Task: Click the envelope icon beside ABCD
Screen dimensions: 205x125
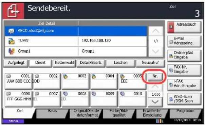Action: (12, 31)
